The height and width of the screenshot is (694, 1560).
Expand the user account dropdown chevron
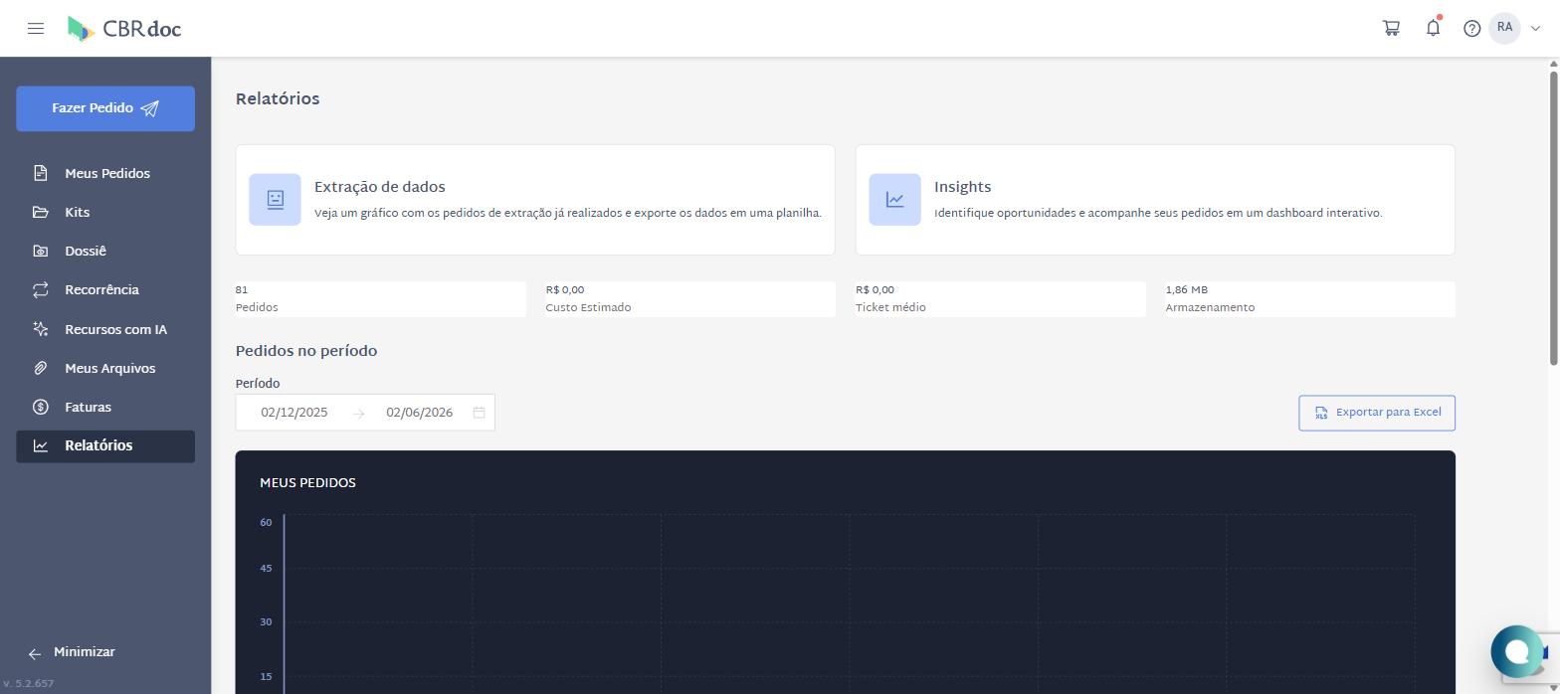pyautogui.click(x=1535, y=29)
